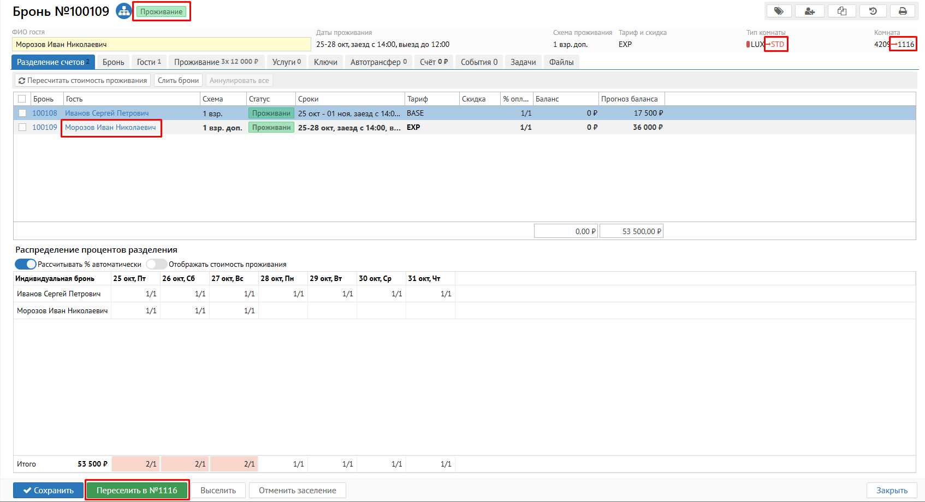Open the booking change history icon
The image size is (925, 502).
(x=873, y=11)
